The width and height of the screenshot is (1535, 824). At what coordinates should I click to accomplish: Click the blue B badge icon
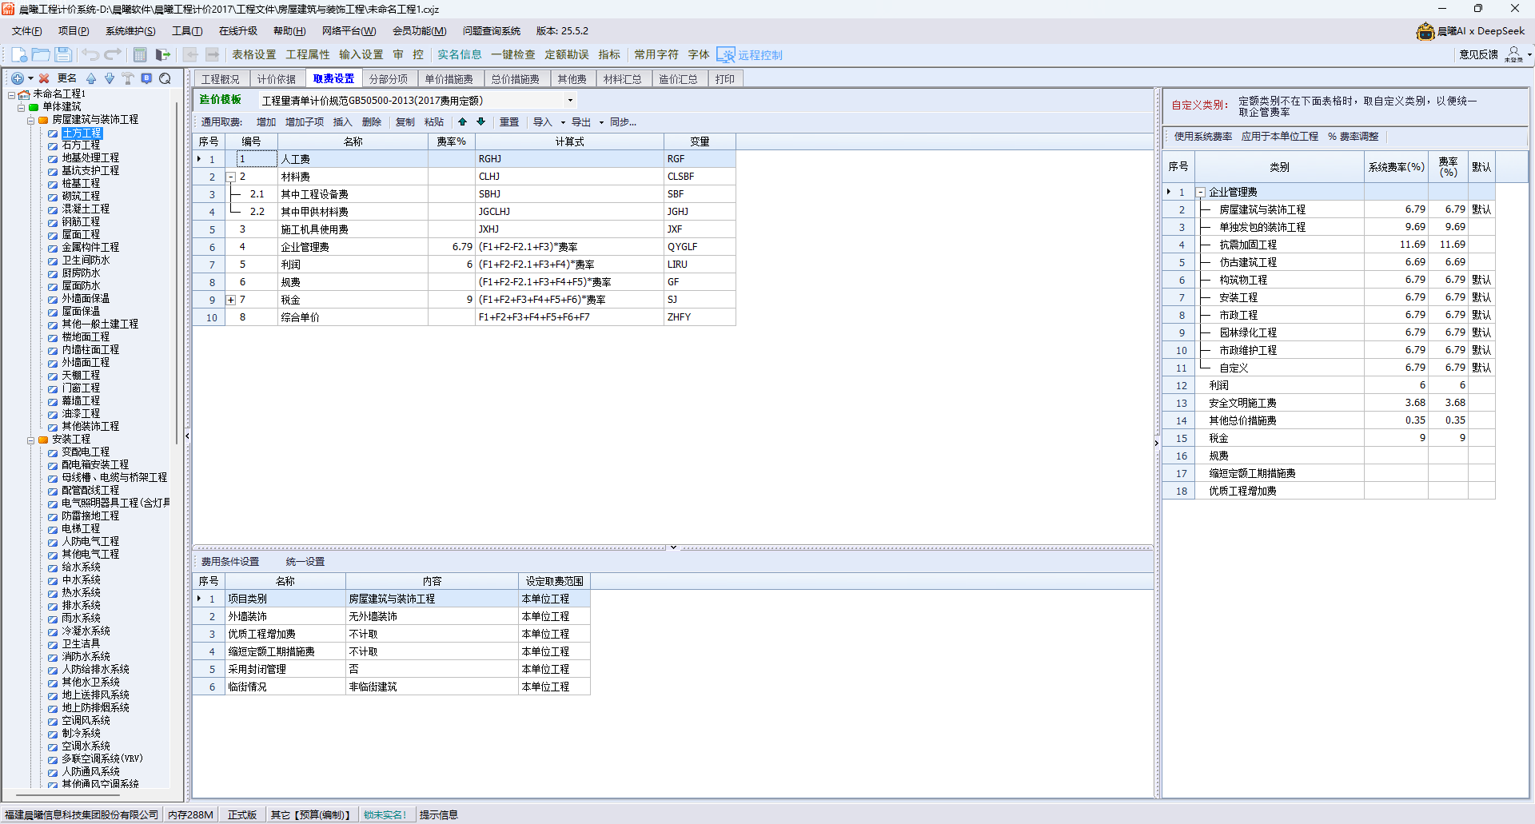[x=146, y=78]
